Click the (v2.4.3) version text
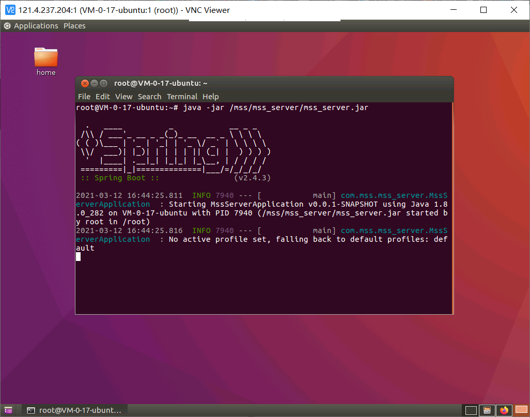 click(252, 178)
